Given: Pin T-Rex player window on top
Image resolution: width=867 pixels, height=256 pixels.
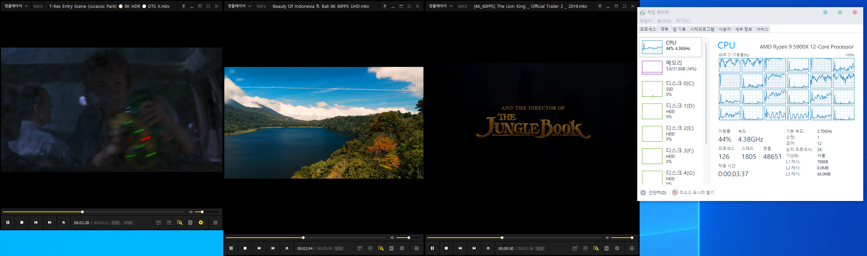Looking at the screenshot, I should [x=183, y=6].
